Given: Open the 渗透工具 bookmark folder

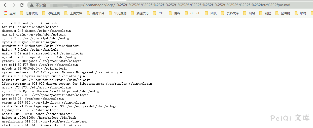Looking at the screenshot, I should [x=51, y=13].
